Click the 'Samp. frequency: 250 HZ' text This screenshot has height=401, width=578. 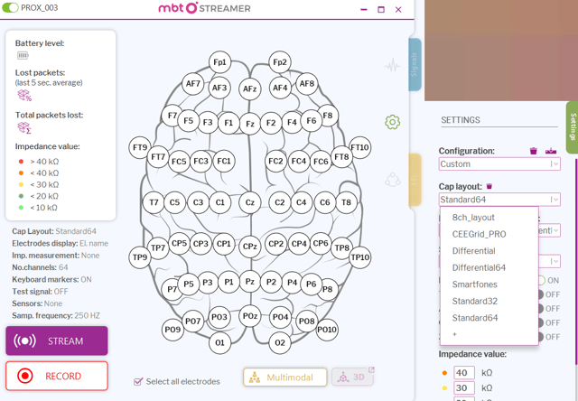pyautogui.click(x=56, y=315)
